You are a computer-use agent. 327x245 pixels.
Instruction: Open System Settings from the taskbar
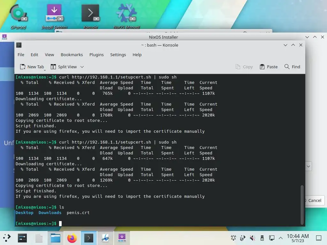(x=22, y=238)
